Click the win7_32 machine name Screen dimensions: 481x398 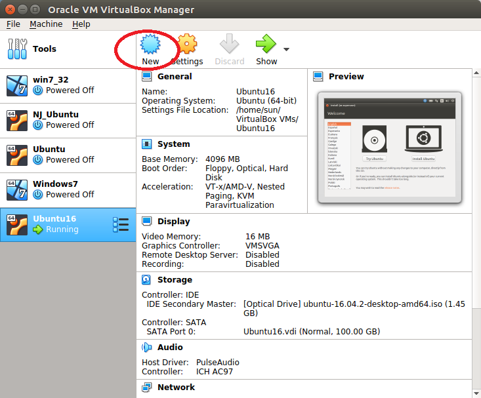point(51,80)
